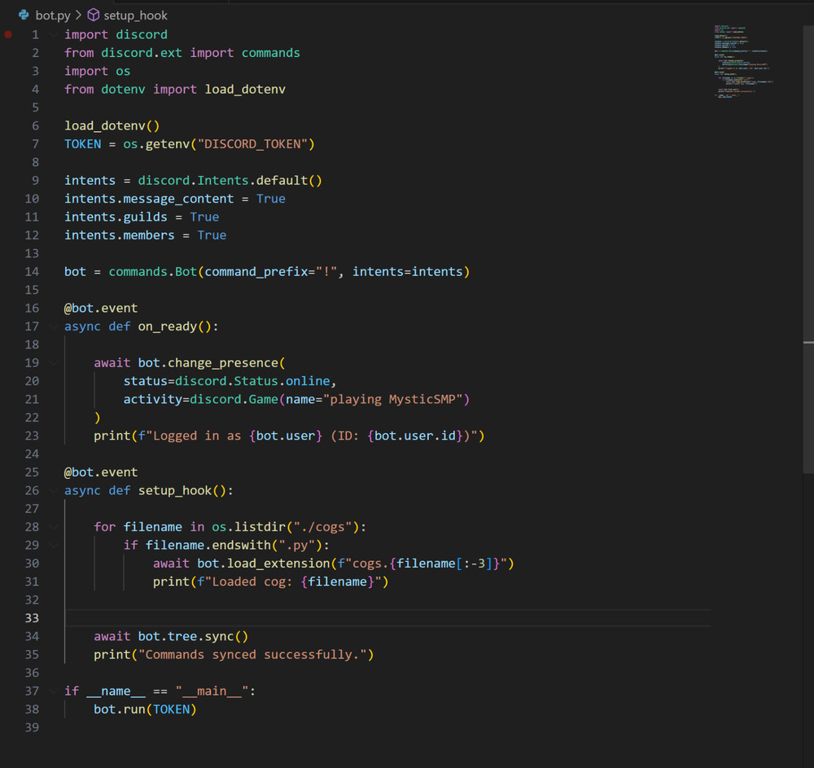
Task: Click the minimap to navigate the file
Action: point(742,61)
